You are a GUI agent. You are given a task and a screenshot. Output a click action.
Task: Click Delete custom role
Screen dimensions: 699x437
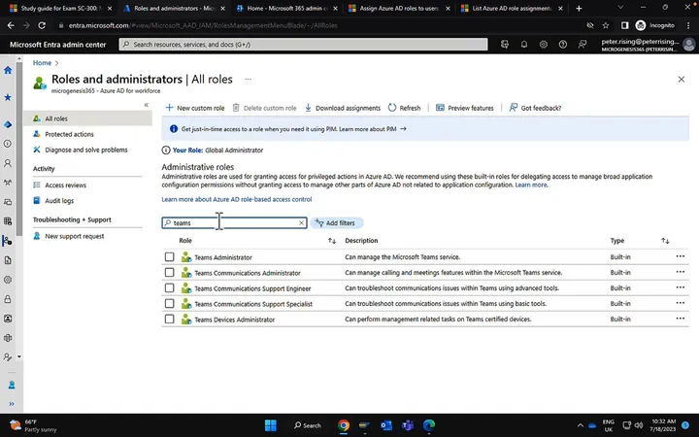coord(264,108)
